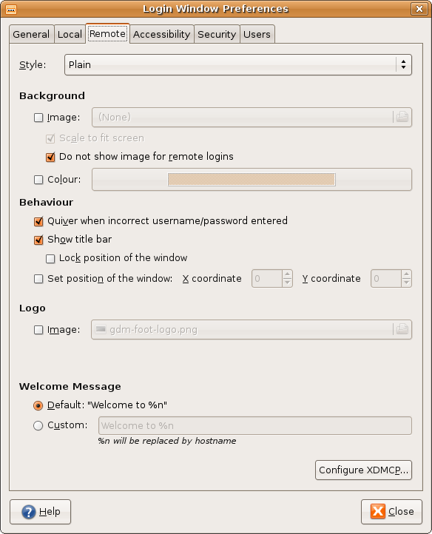The height and width of the screenshot is (534, 432).
Task: Click the Logo image file browse icon
Action: [x=402, y=329]
